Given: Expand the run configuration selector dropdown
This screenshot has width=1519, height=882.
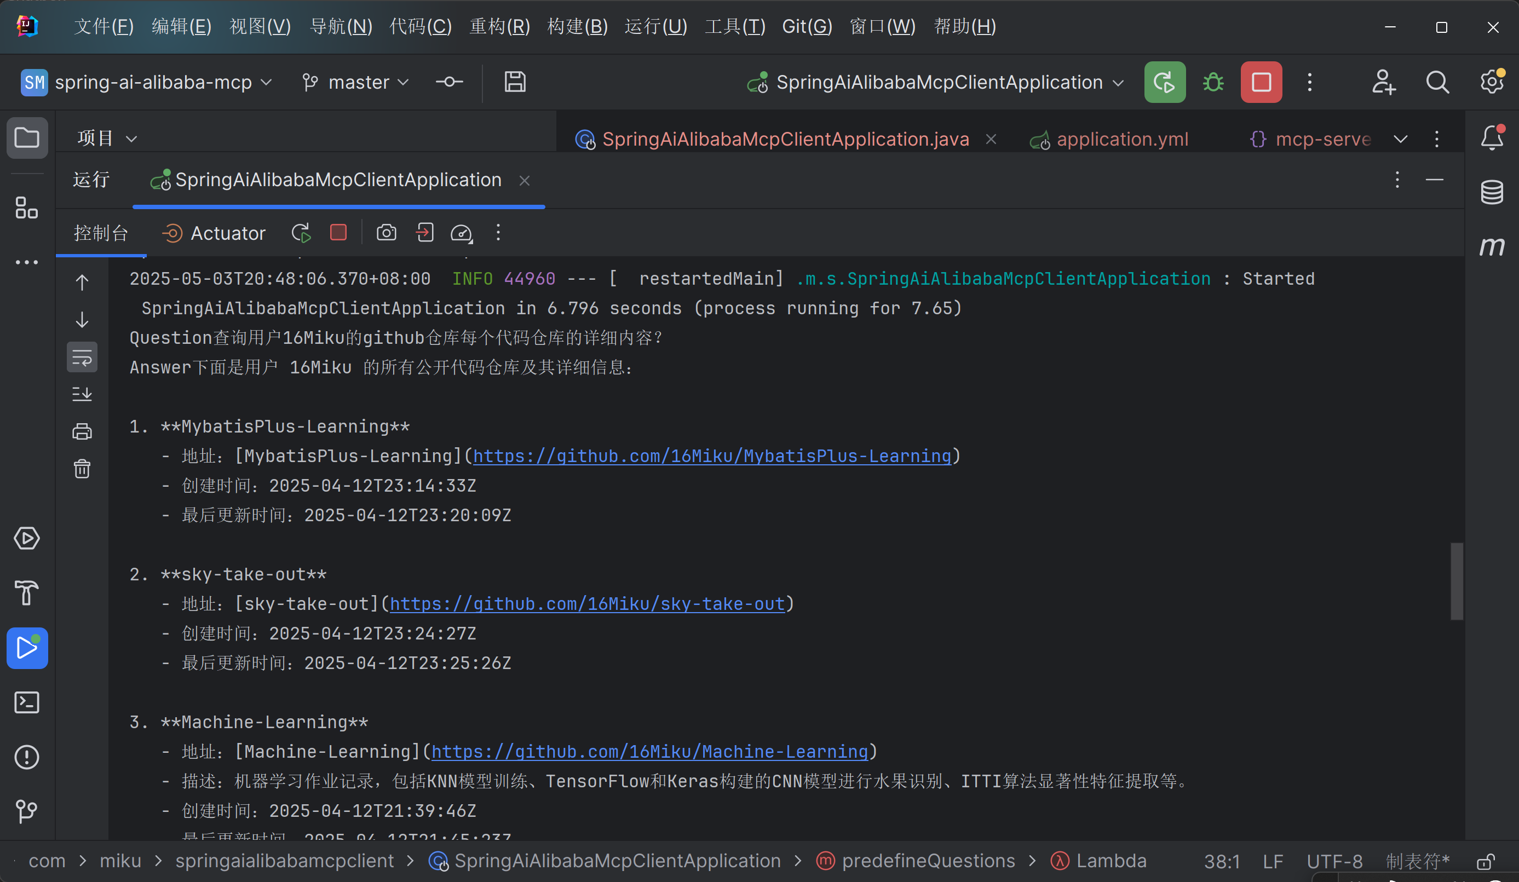Looking at the screenshot, I should click(1119, 82).
